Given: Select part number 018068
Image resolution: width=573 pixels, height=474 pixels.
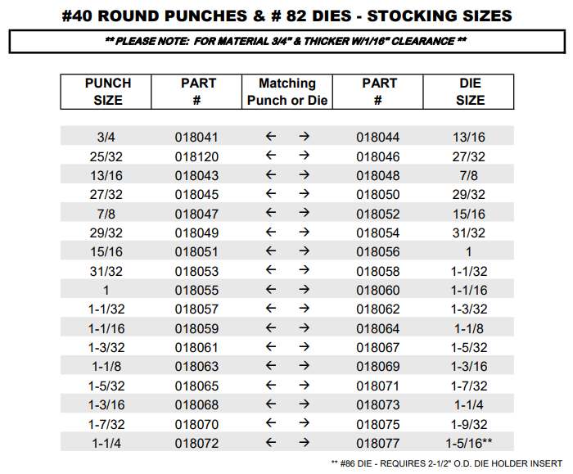Looking at the screenshot, I should pos(196,404).
